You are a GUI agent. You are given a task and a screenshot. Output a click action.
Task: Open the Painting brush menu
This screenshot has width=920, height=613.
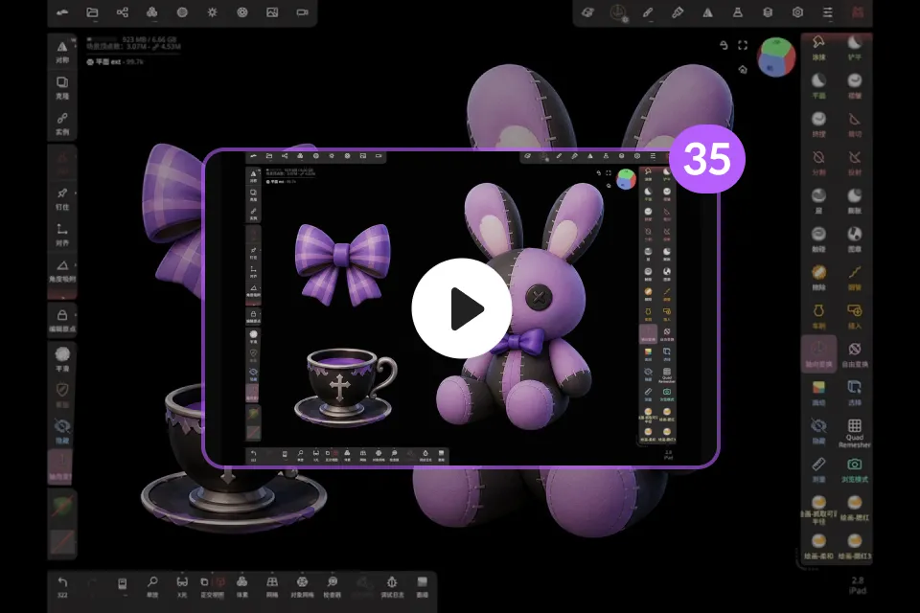678,12
